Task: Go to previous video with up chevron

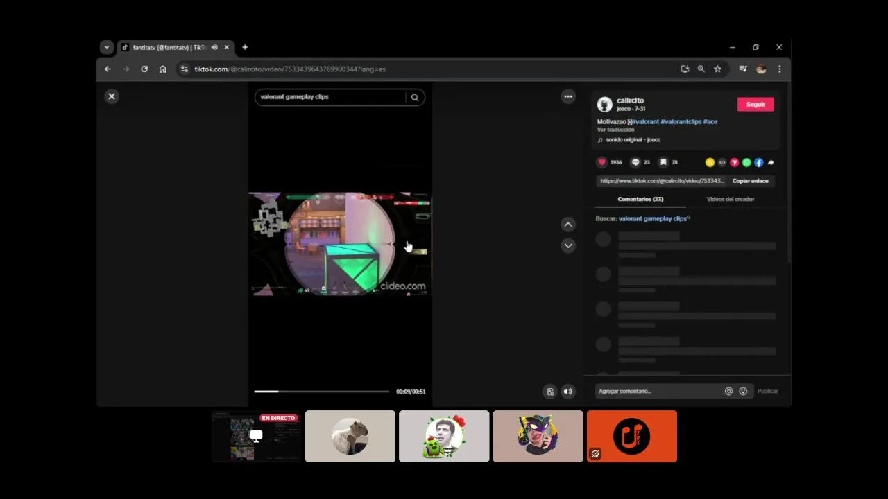Action: 568,225
